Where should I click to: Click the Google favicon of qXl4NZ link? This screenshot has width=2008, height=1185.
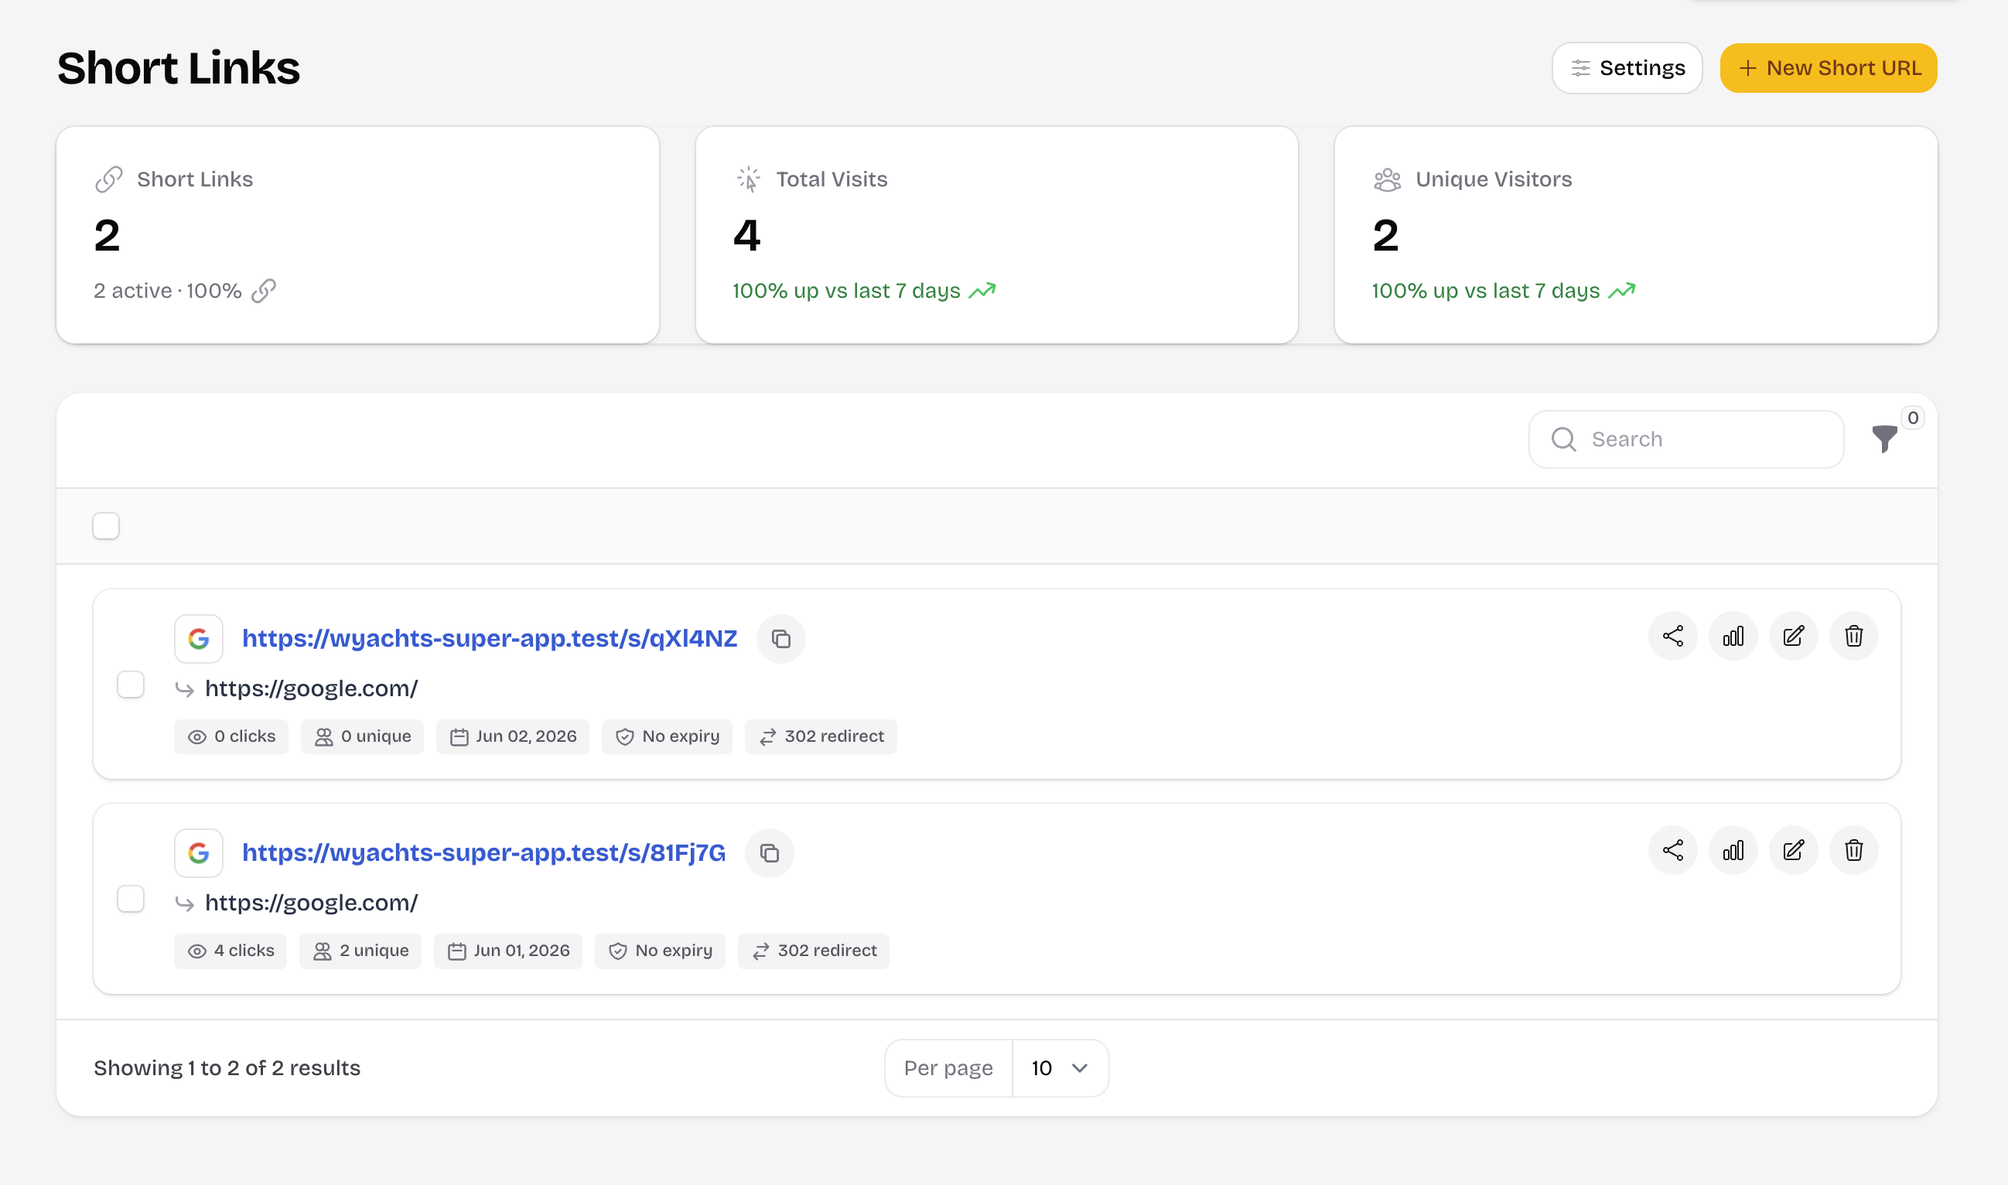pyautogui.click(x=198, y=639)
